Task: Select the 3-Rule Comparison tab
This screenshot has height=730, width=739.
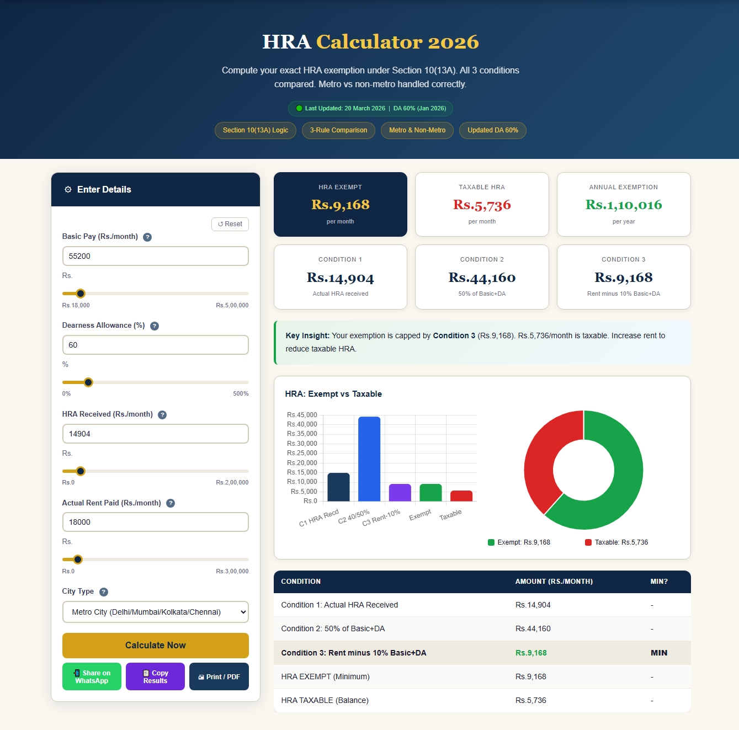Action: pos(338,130)
